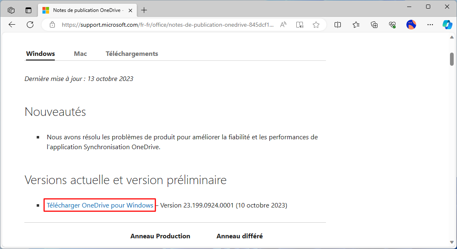
Task: Activate Read aloud icon
Action: tap(283, 25)
